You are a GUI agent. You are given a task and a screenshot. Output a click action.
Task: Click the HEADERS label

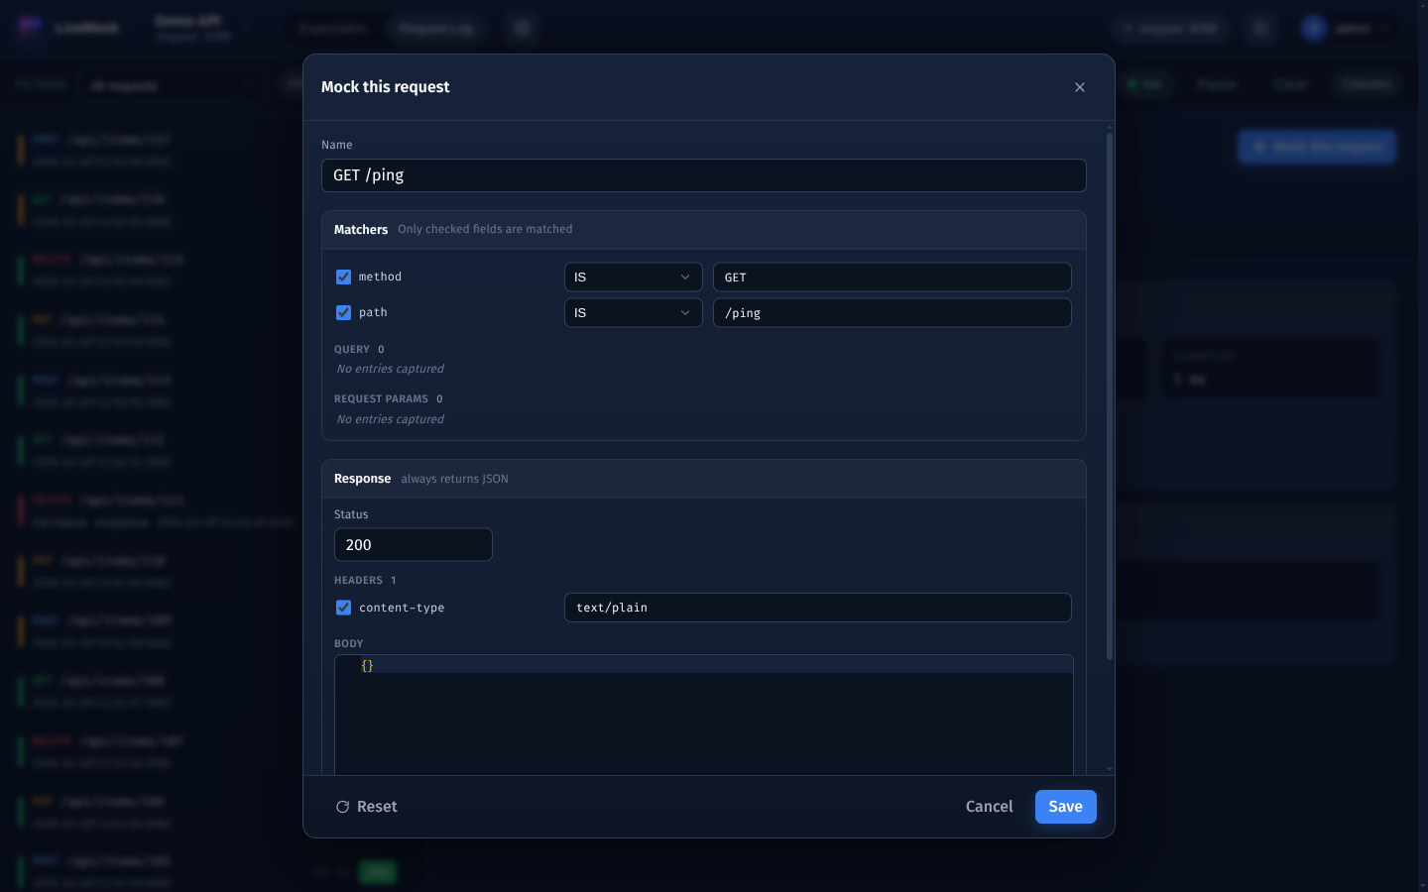tap(358, 581)
